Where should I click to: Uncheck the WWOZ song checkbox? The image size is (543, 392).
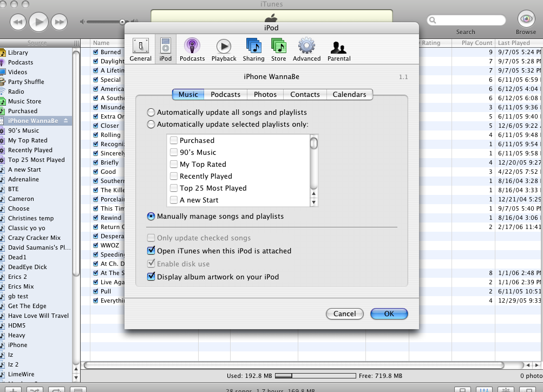tap(96, 245)
